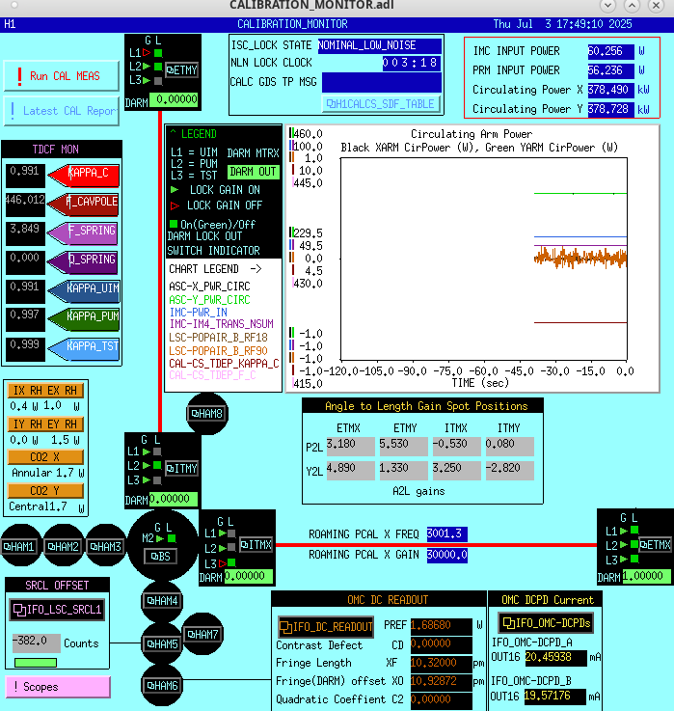This screenshot has width=674, height=711.
Task: Select IMC-PWR_IN in chart legend
Action: point(198,312)
